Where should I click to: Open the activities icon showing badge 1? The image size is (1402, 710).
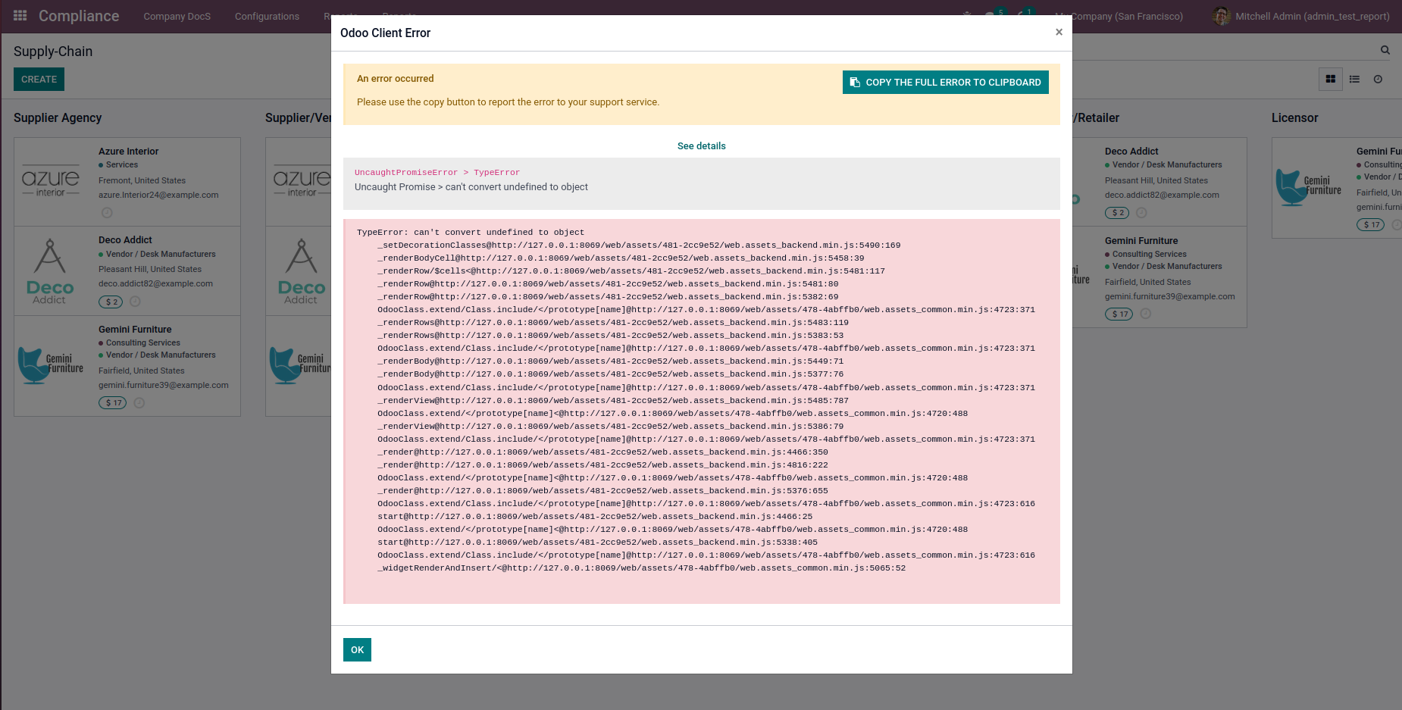point(1024,12)
